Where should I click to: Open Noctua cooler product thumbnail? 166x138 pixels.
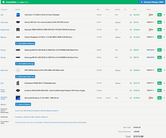pyautogui.click(x=18, y=22)
